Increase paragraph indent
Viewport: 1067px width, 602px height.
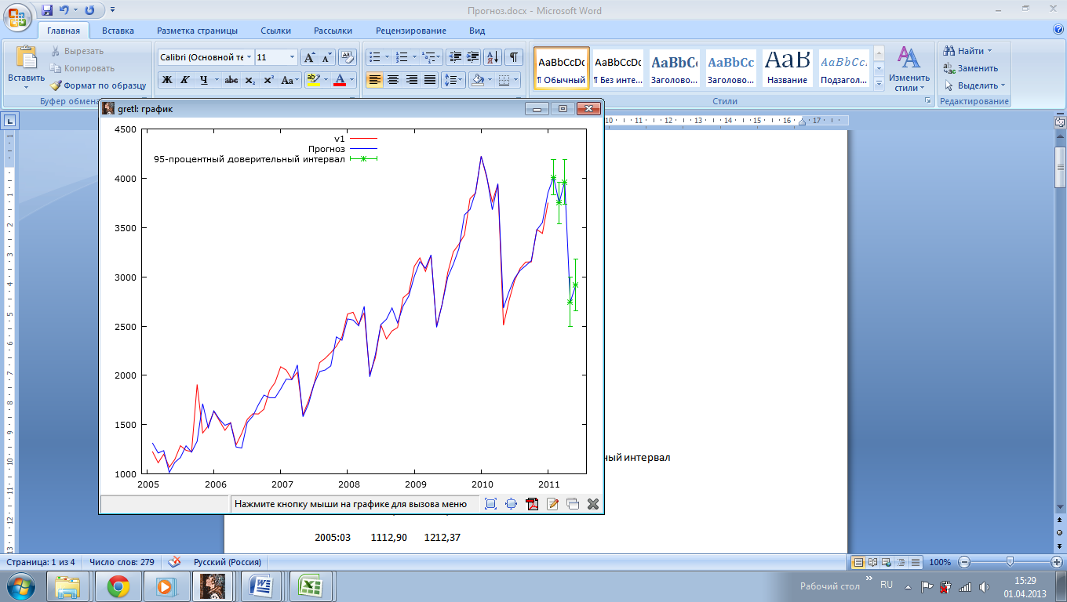tap(473, 57)
